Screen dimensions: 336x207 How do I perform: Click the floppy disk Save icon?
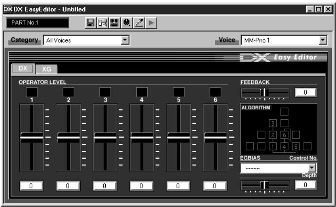pos(91,23)
